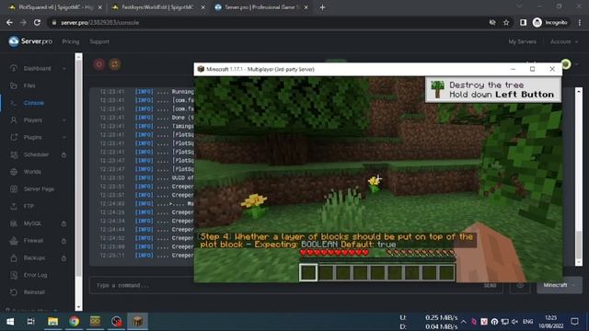Click the Error Log icon

coord(14,275)
